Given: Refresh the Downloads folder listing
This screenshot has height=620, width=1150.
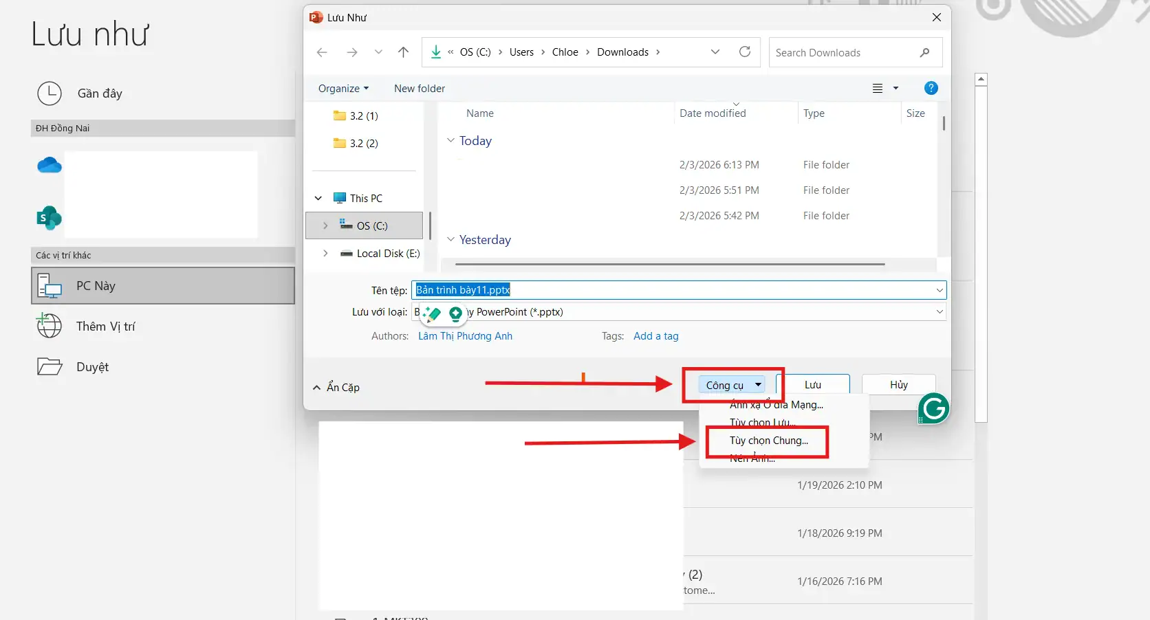Looking at the screenshot, I should (x=744, y=52).
